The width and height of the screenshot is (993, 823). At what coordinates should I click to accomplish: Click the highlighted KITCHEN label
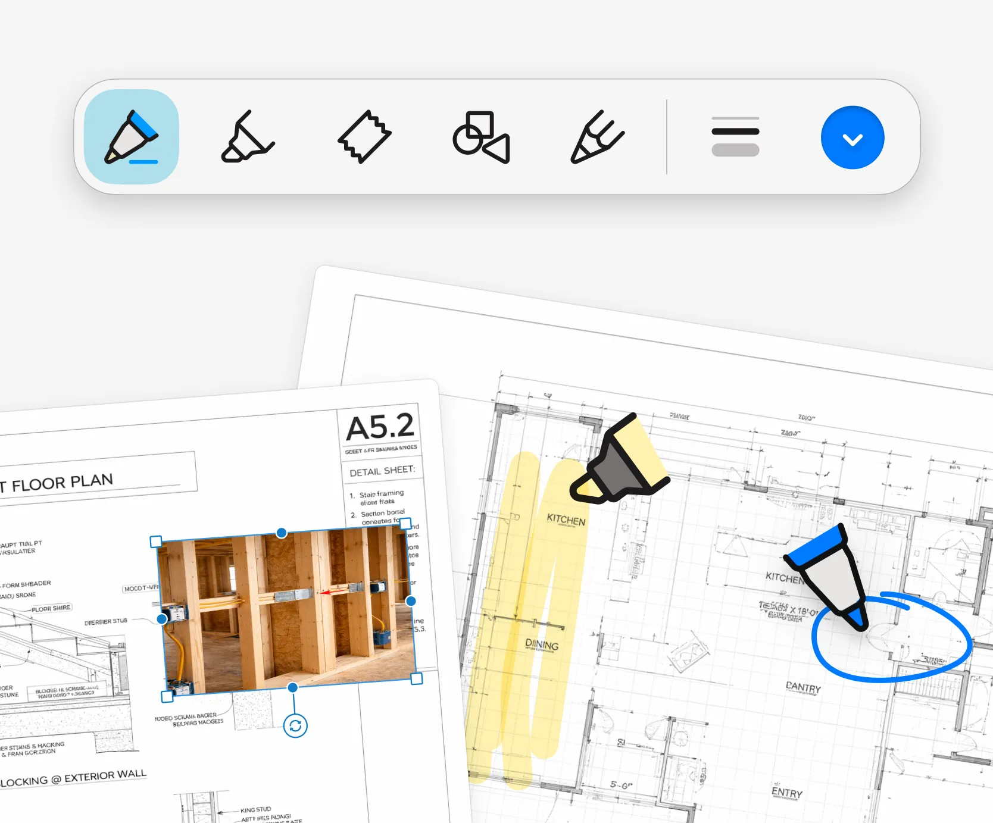coord(566,520)
